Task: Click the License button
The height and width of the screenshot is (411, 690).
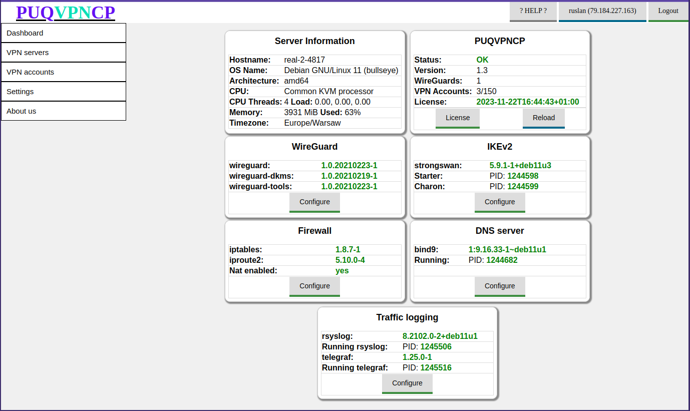Action: tap(458, 118)
